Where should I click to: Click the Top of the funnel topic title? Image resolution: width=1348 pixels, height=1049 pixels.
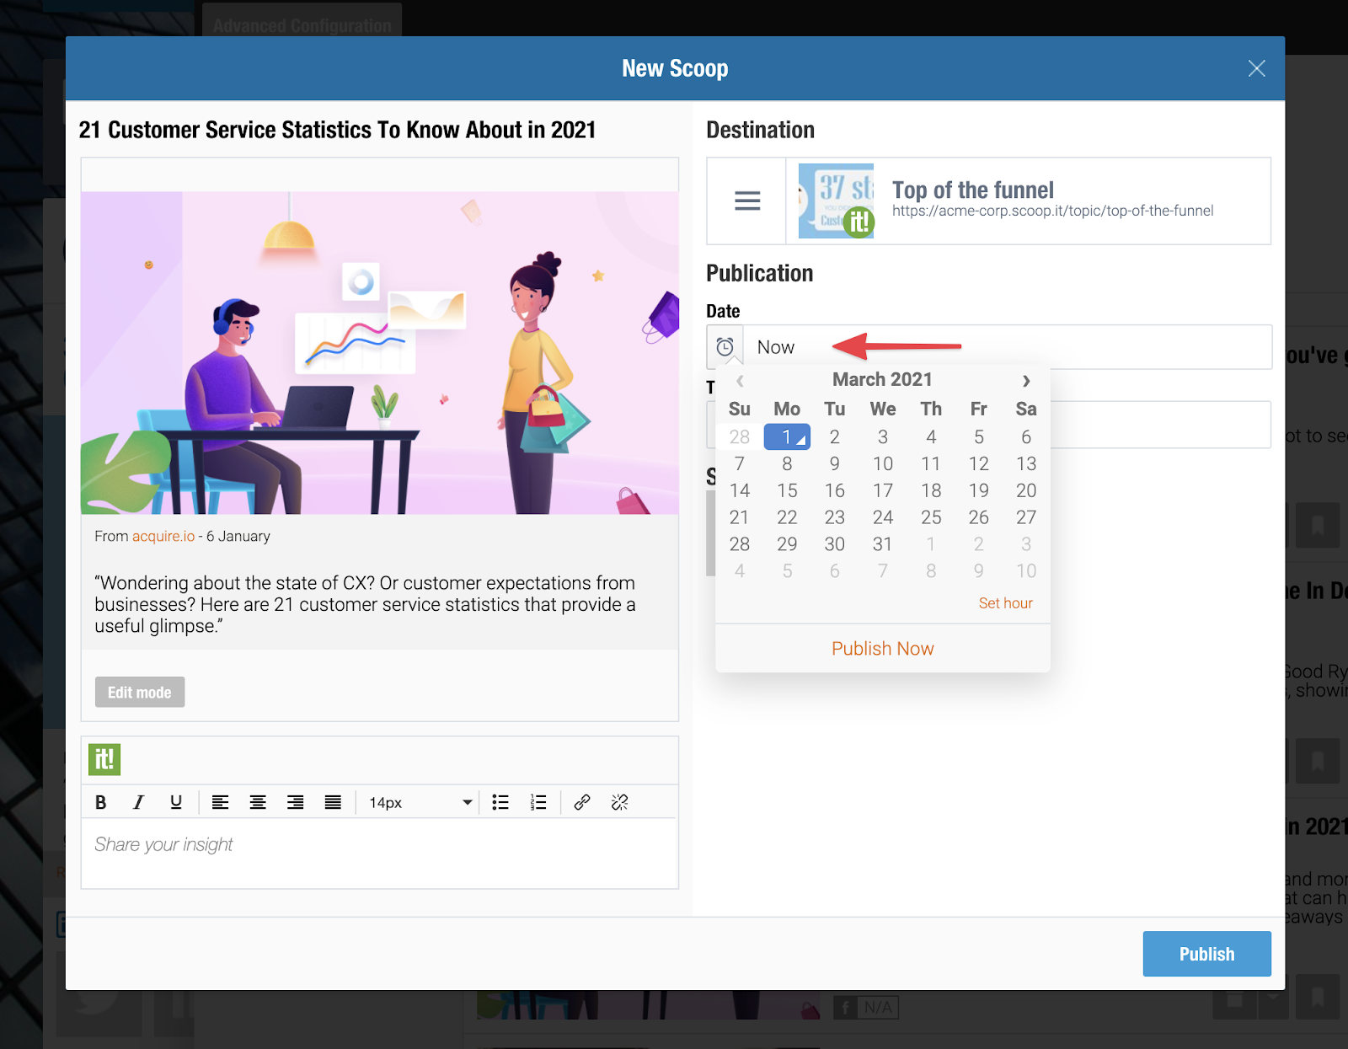pos(973,190)
